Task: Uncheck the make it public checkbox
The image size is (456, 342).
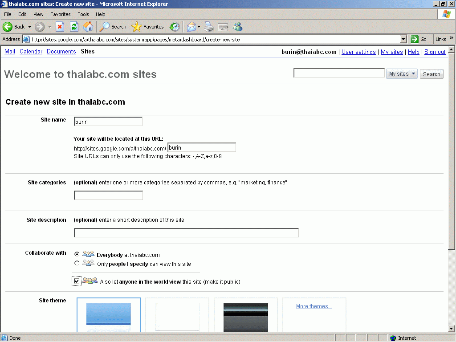Action: pyautogui.click(x=77, y=281)
